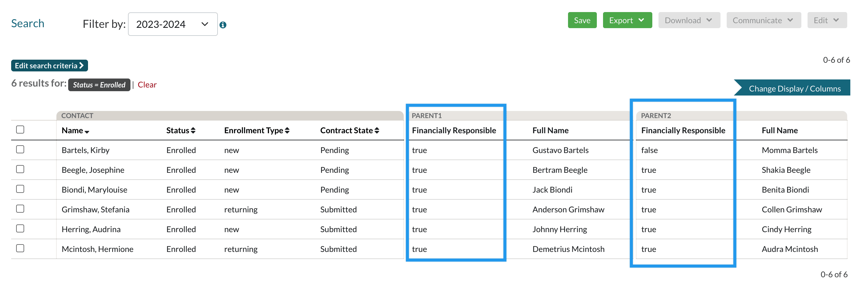Click chevron on Edit search criteria
Viewport: 859px width, 285px height.
click(x=81, y=66)
